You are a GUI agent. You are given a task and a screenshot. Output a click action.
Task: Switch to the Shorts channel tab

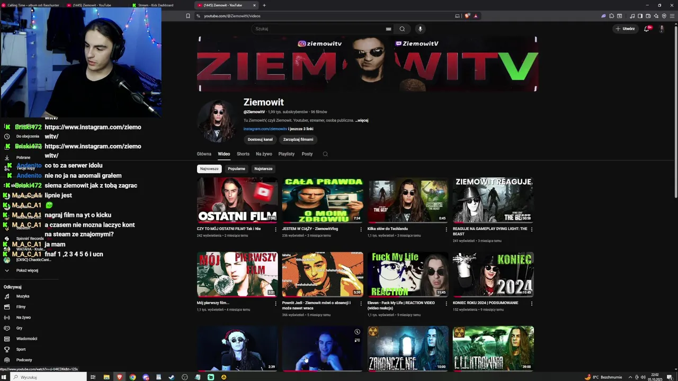click(x=243, y=154)
